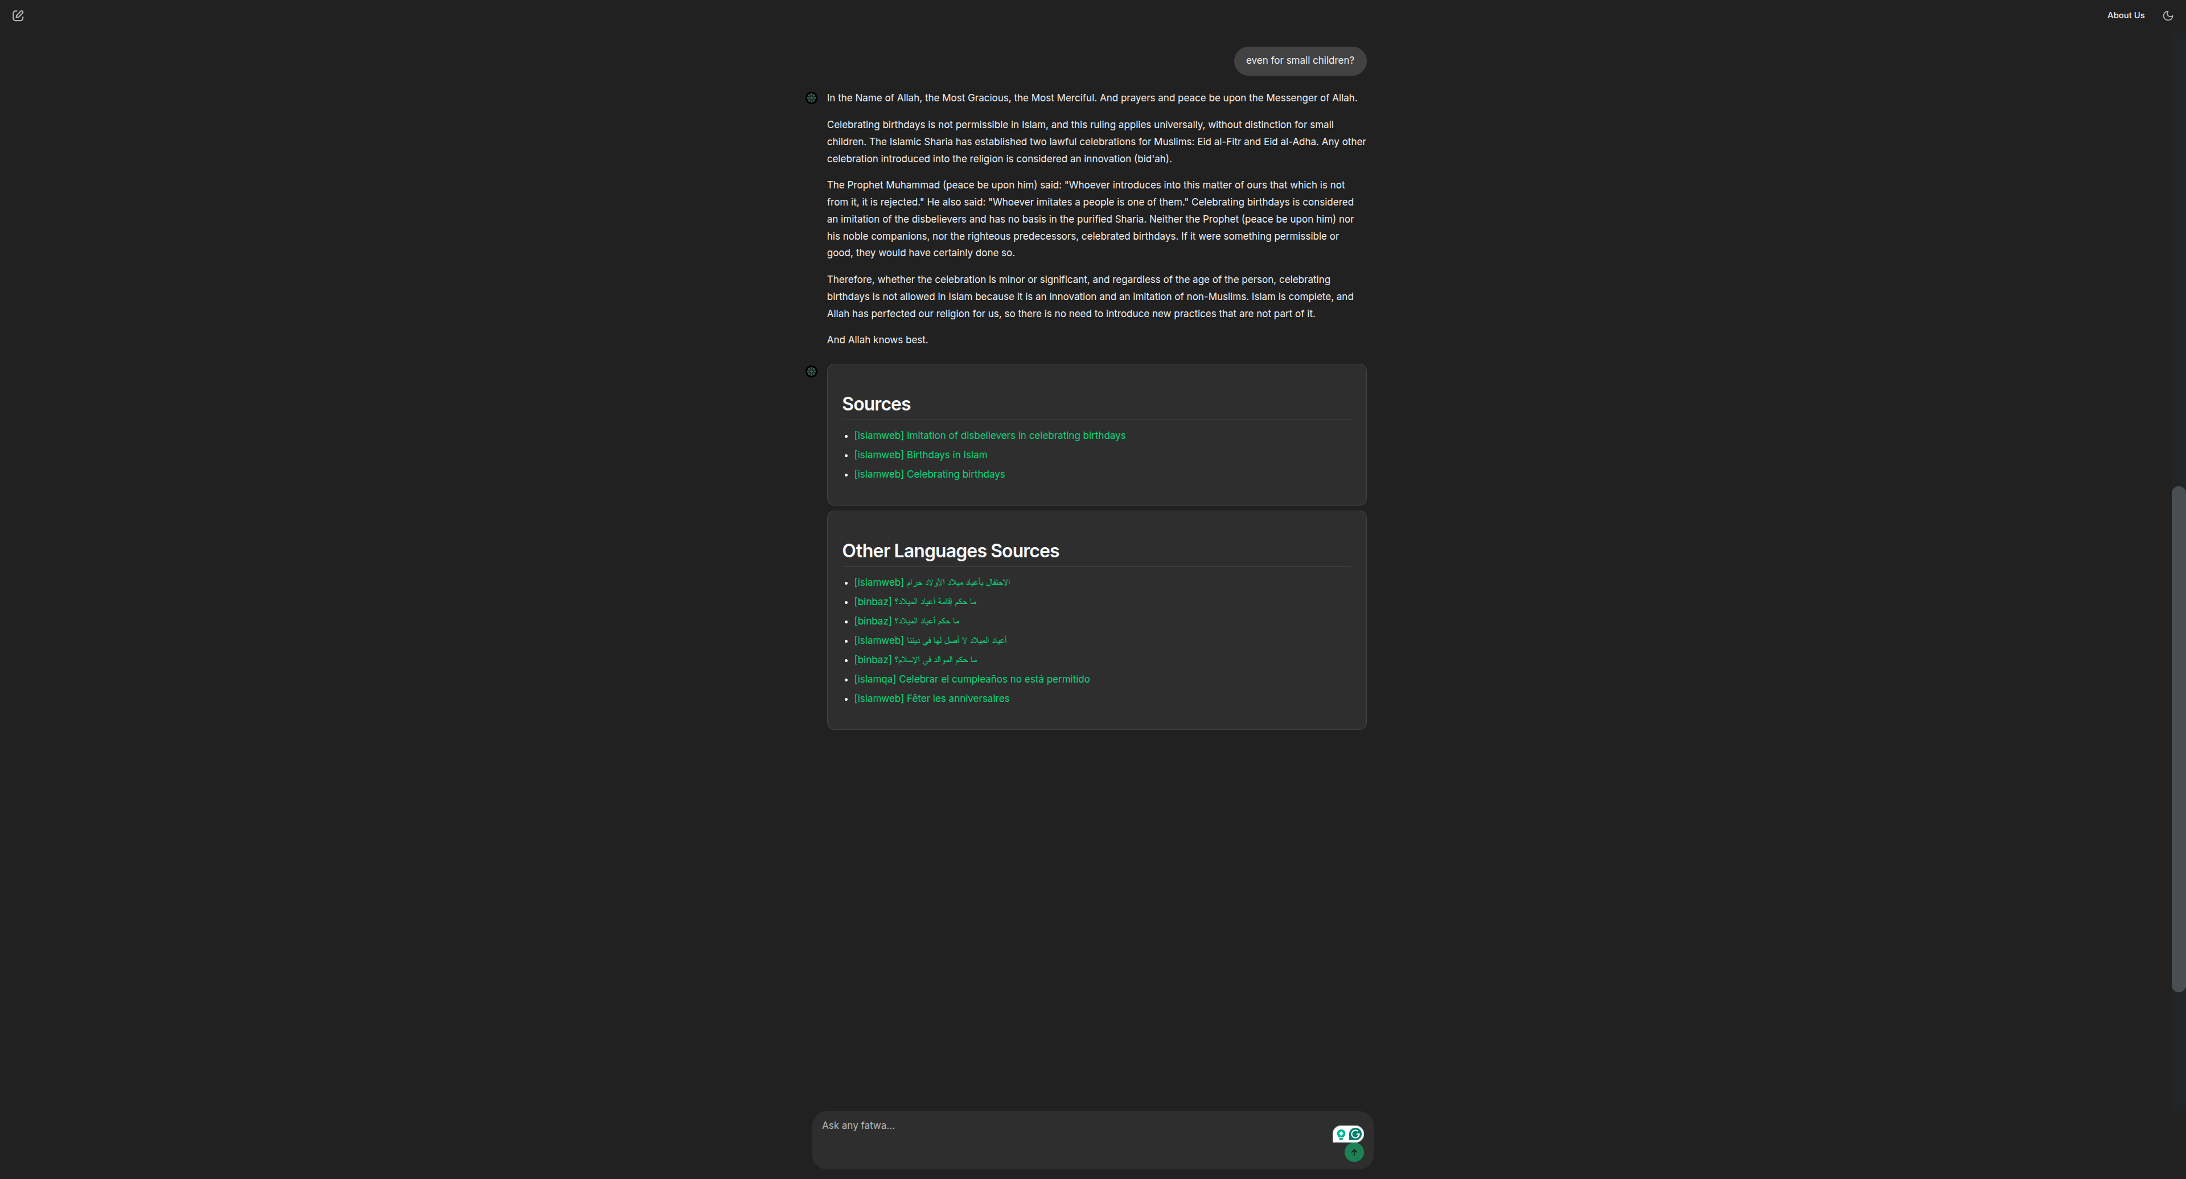Screen dimensions: 2186x1179
Task: Open 'Fêter les anniversaires' Islamweb link
Action: 932,699
